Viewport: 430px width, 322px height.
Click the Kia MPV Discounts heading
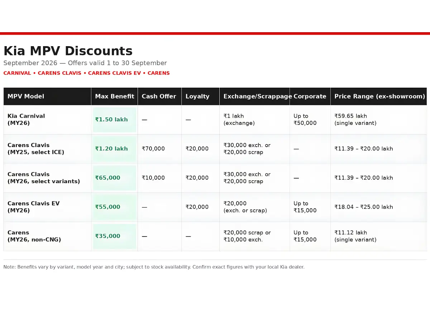pos(68,51)
